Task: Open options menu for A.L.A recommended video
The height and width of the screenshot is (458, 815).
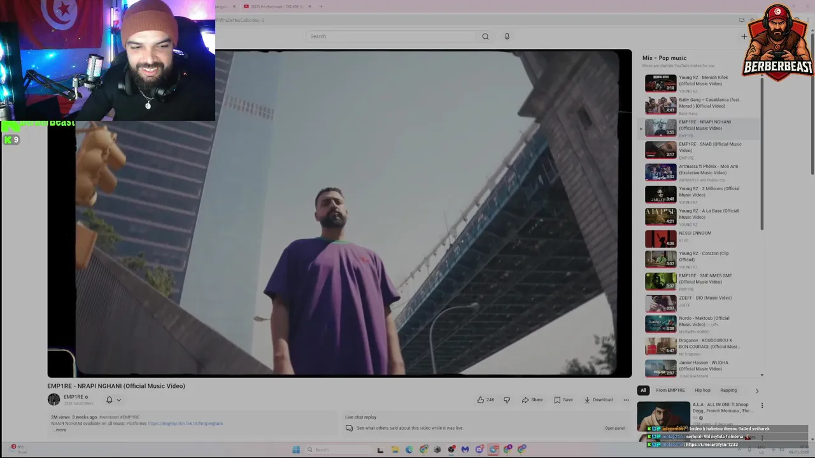Action: coord(762,405)
